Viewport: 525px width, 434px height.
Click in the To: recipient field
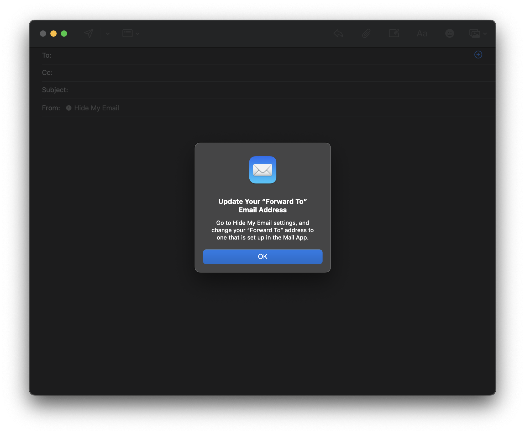coord(262,55)
